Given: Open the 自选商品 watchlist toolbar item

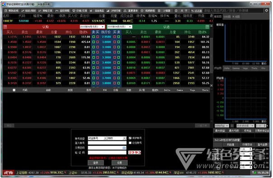Looking at the screenshot, I should tap(97, 10).
